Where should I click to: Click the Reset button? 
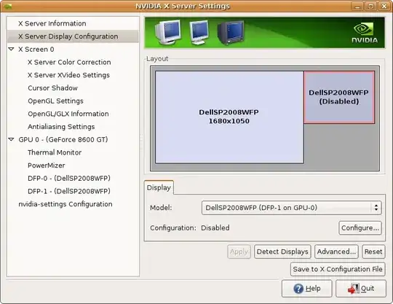click(373, 252)
